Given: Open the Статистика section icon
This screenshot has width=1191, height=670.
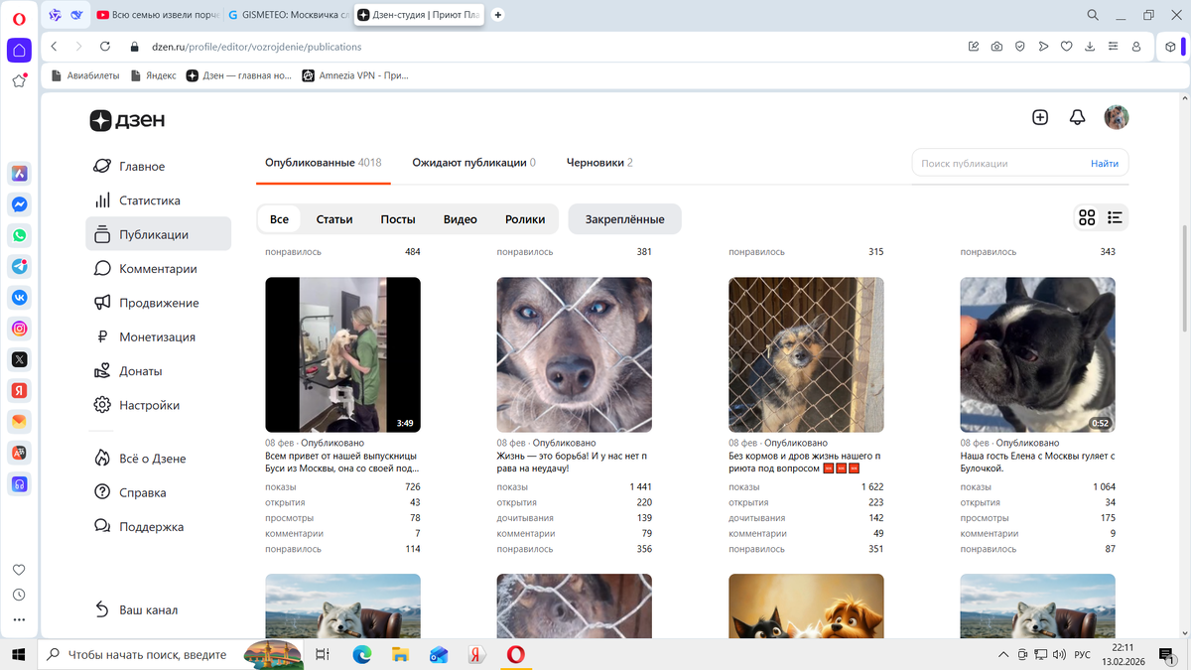Looking at the screenshot, I should [101, 201].
